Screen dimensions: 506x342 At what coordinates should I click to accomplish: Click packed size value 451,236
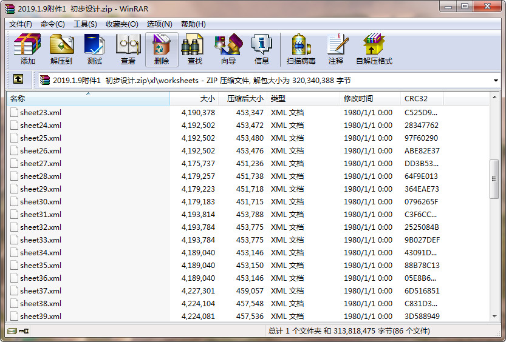pyautogui.click(x=250, y=164)
